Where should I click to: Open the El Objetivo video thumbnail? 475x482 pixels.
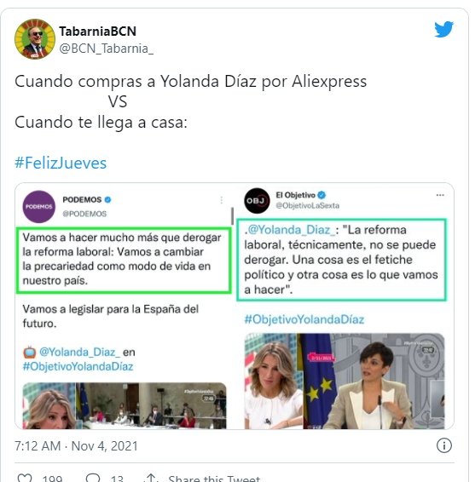(x=345, y=382)
